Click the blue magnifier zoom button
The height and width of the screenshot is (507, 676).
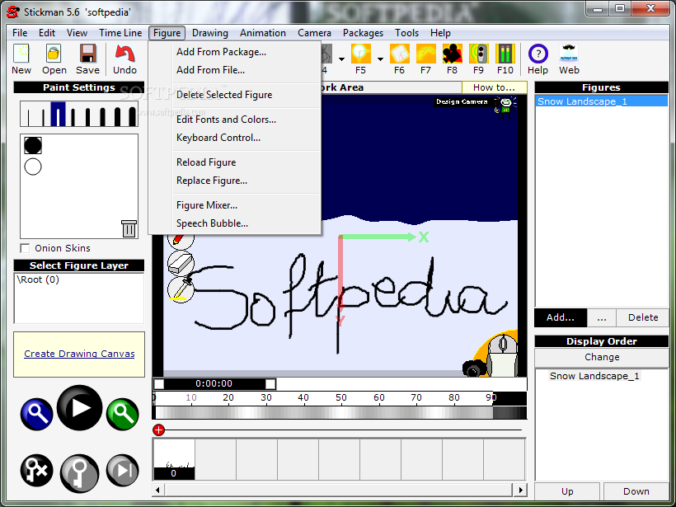[x=36, y=414]
